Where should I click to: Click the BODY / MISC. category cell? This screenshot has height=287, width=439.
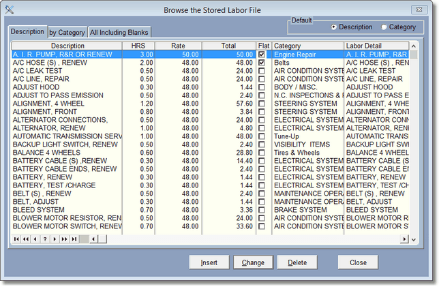click(x=295, y=87)
